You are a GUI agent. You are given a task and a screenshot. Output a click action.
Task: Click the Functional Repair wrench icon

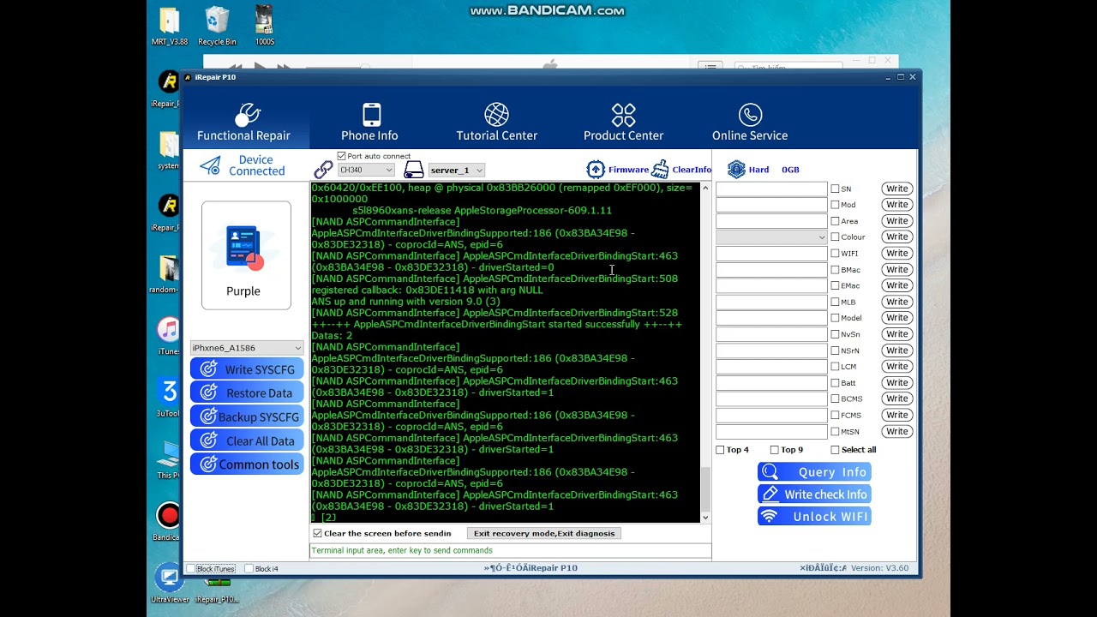247,114
